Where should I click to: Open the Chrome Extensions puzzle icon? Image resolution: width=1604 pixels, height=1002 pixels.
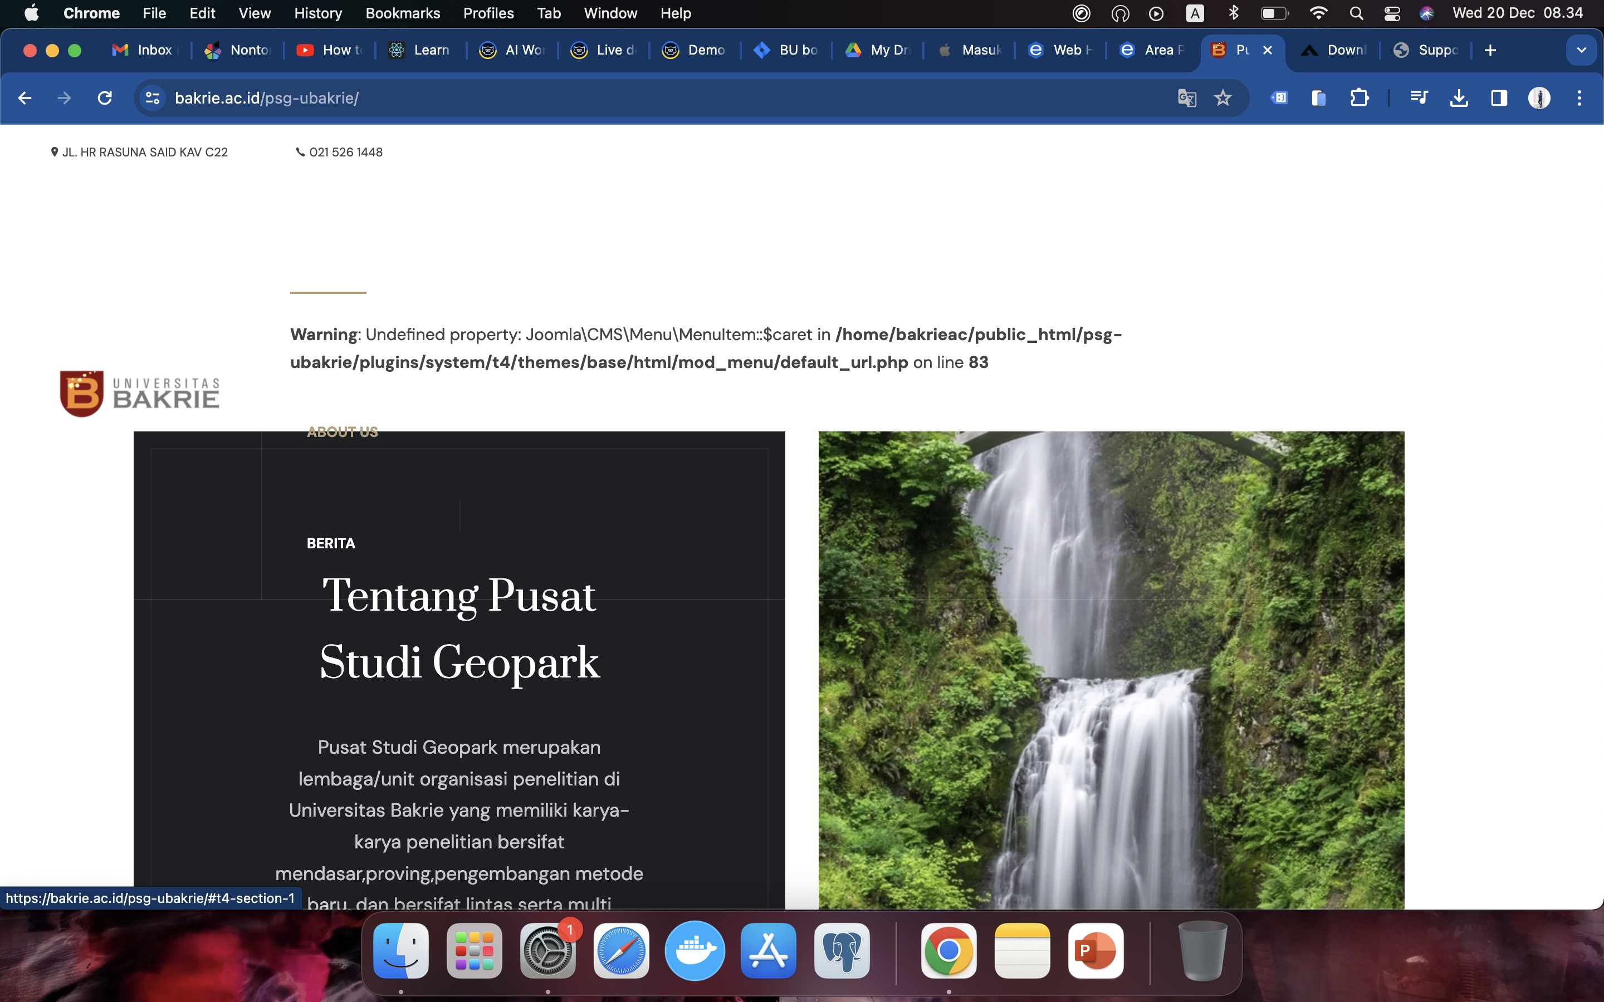coord(1359,98)
